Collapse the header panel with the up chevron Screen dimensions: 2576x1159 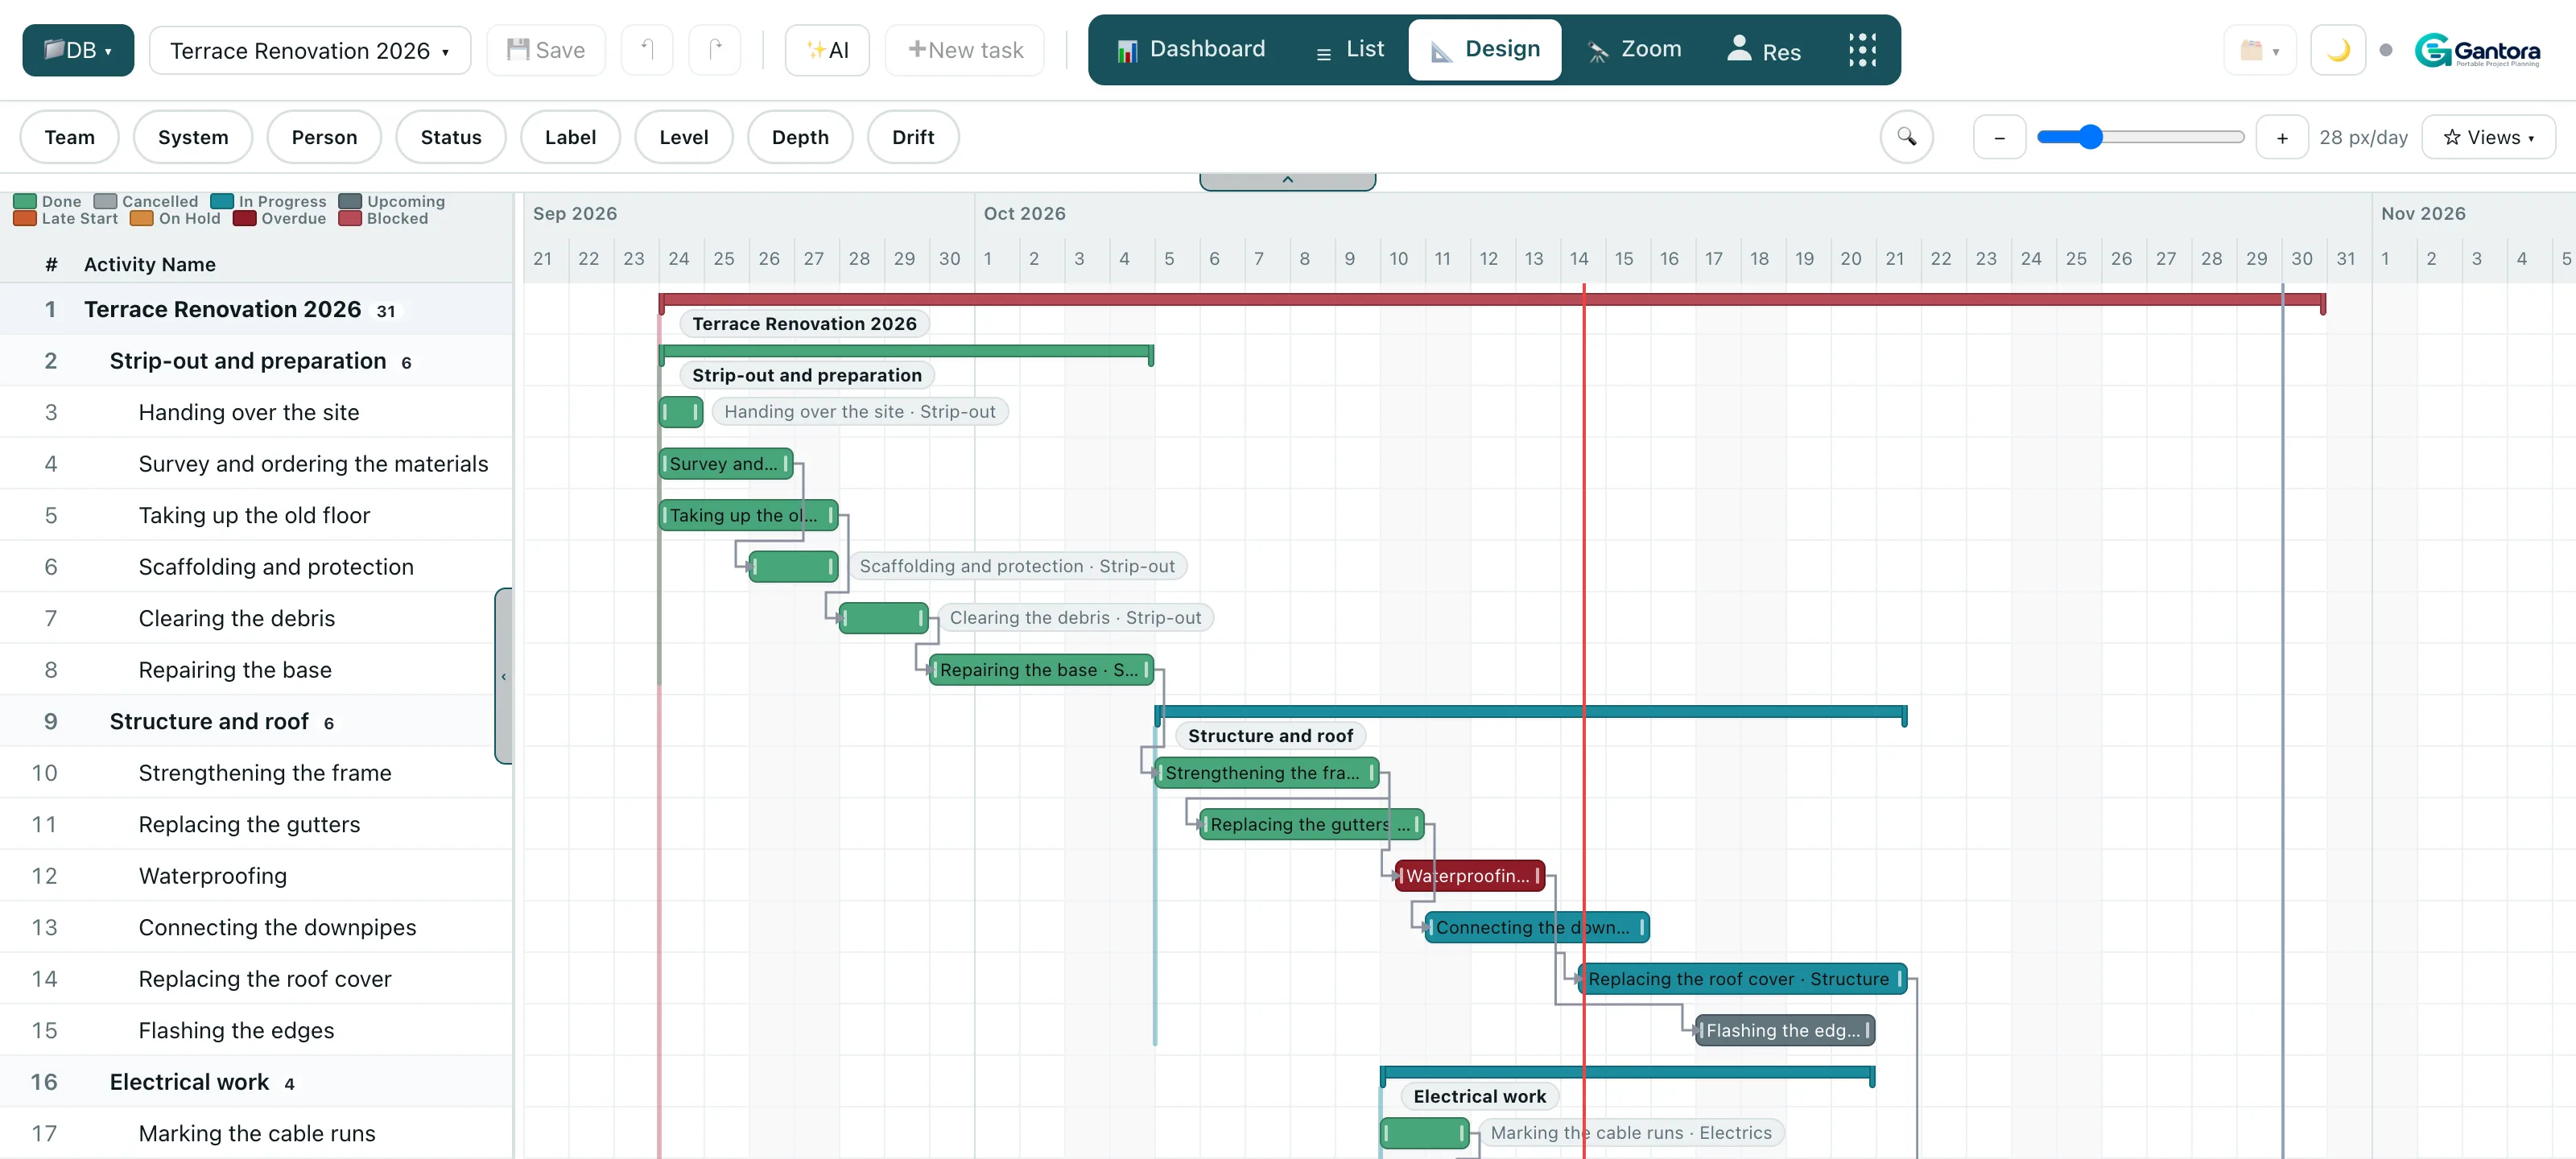(1288, 180)
